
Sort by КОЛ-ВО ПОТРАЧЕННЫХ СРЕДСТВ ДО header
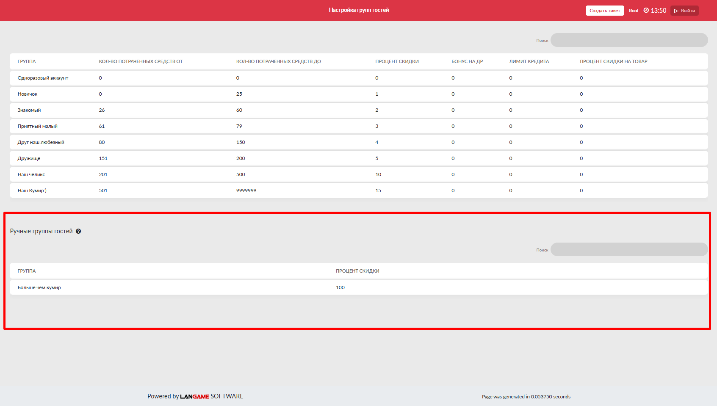[279, 61]
